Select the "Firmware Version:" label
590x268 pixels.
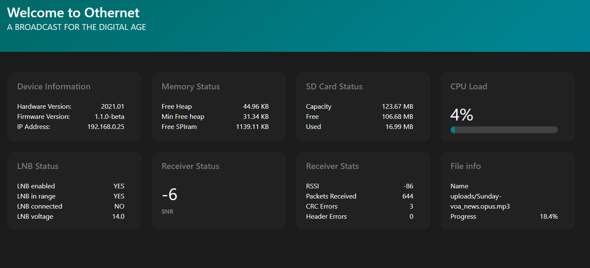click(44, 117)
